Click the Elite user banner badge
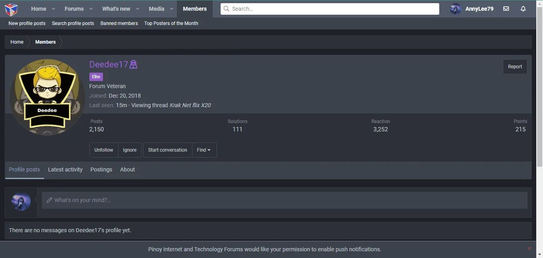The width and height of the screenshot is (543, 258). [x=96, y=77]
